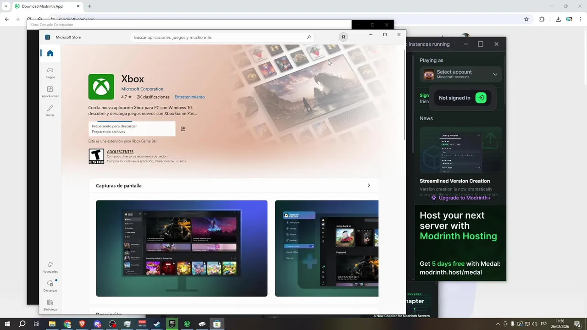The image size is (587, 330).
Task: Expand Capturas de pantalla with arrow
Action: click(x=369, y=186)
